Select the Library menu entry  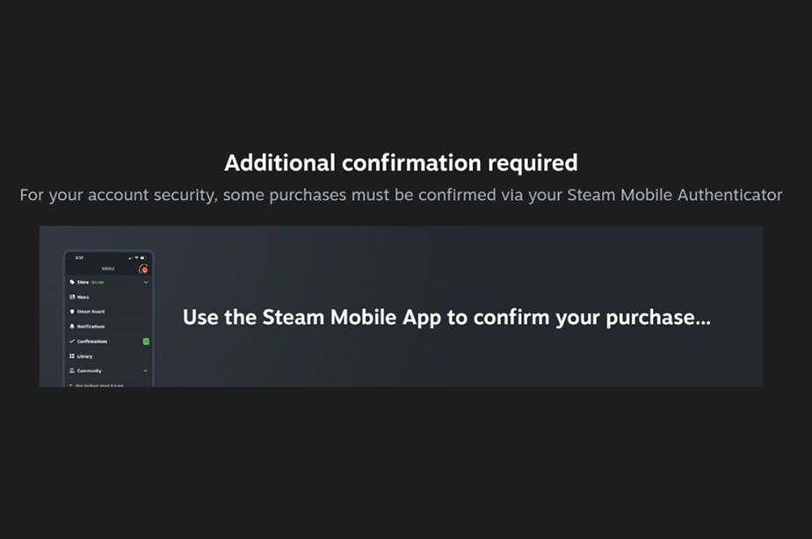pos(85,356)
